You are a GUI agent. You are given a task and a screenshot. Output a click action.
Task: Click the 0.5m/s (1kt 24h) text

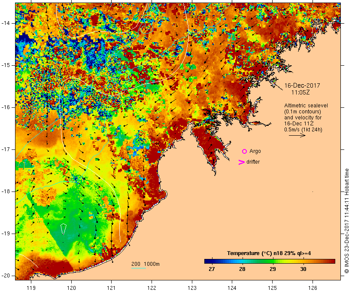303,130
